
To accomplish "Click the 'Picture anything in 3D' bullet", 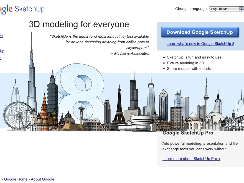I will click(x=185, y=63).
